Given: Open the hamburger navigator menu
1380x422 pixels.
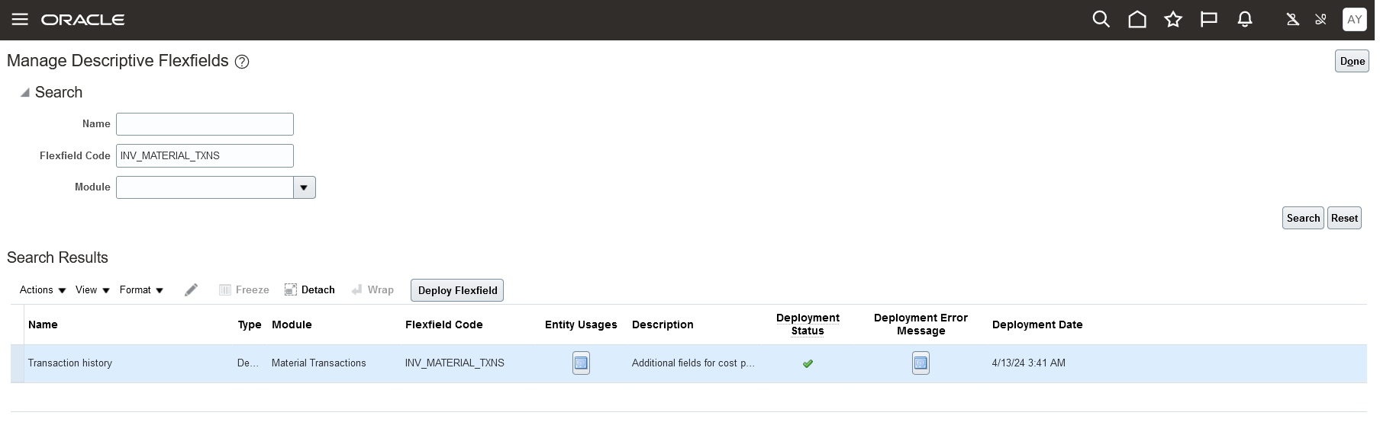Looking at the screenshot, I should click(x=20, y=19).
